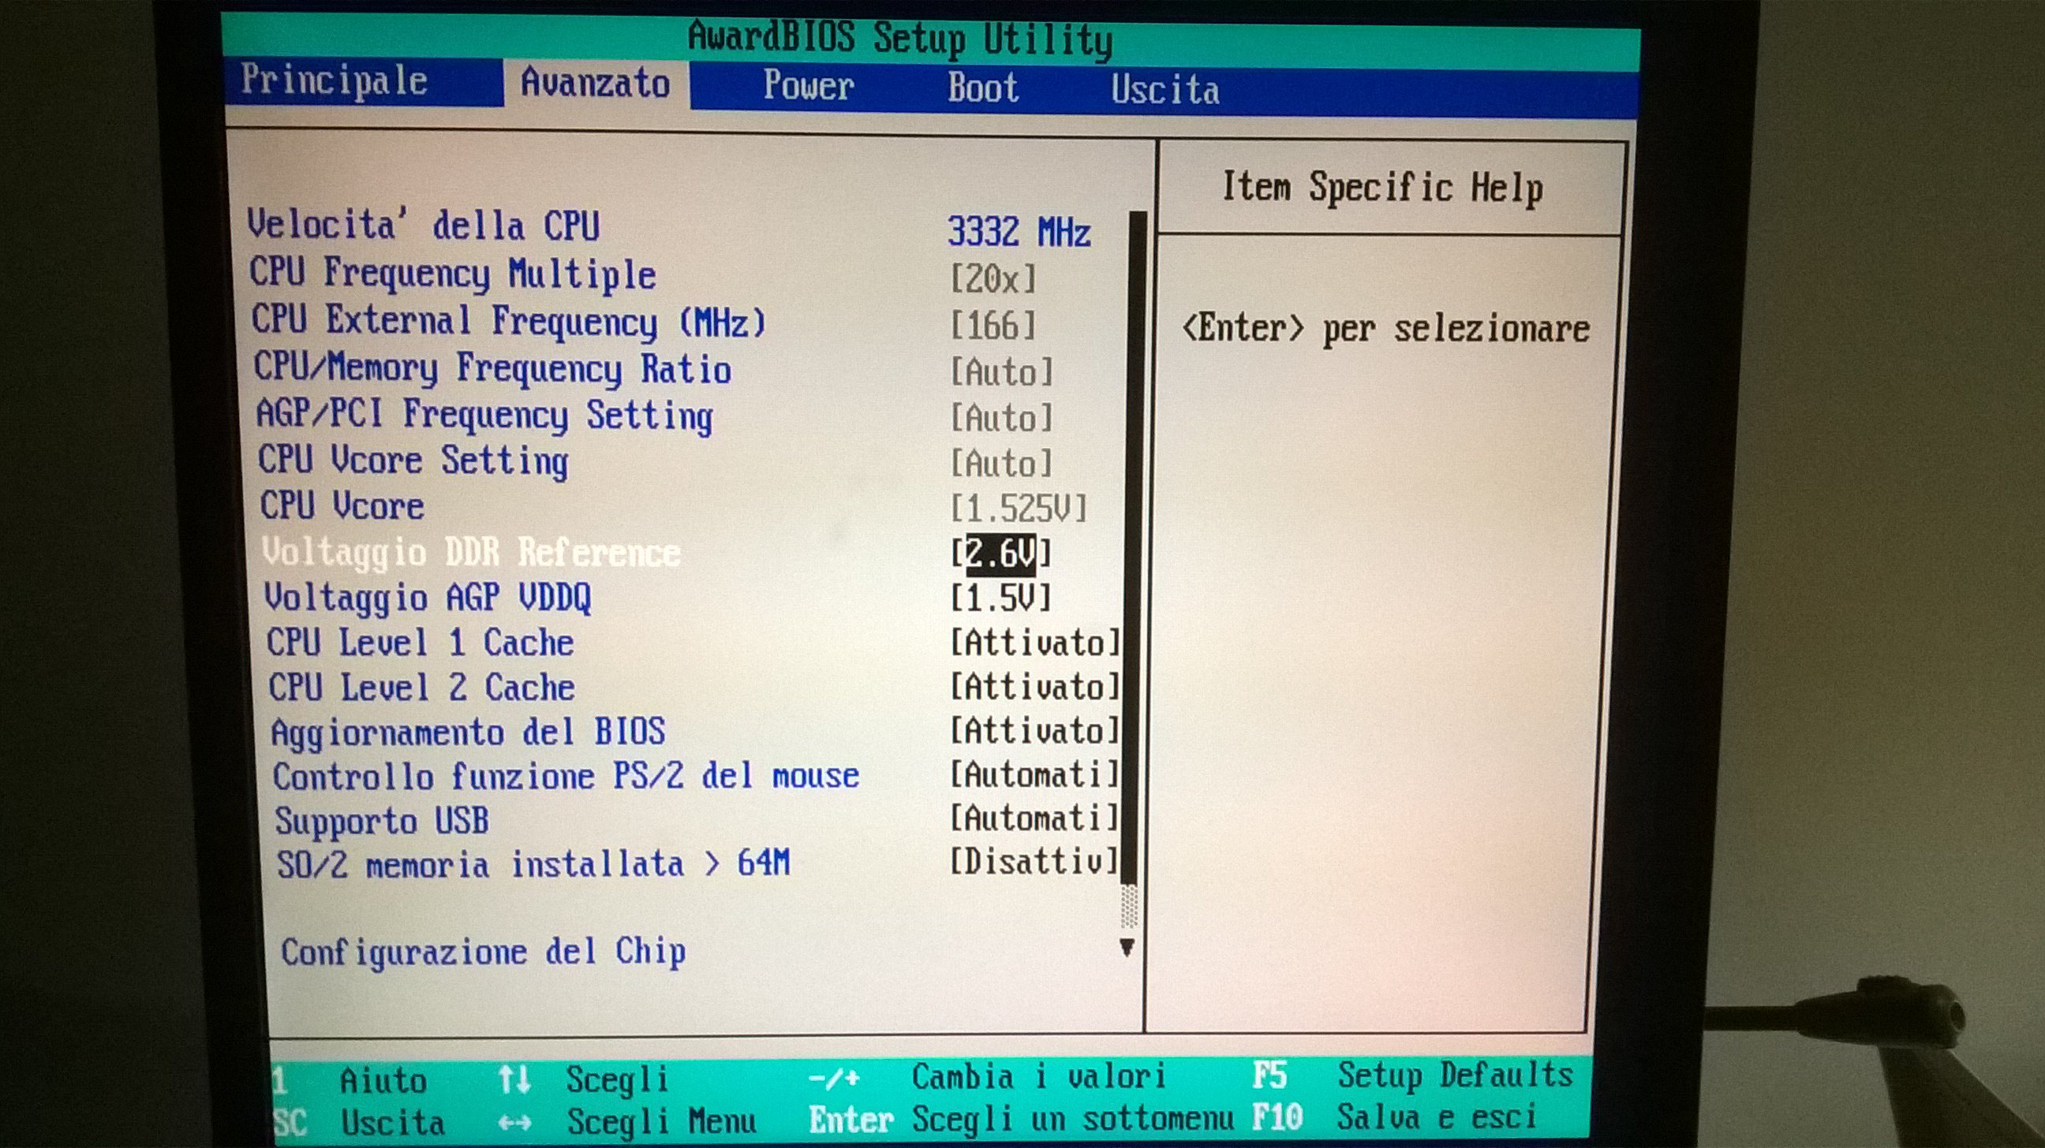This screenshot has width=2045, height=1148.
Task: Open the highlighted 2.6V DDR voltage value
Action: 1000,553
